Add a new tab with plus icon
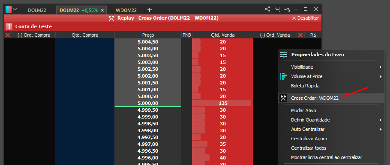 coord(150,10)
